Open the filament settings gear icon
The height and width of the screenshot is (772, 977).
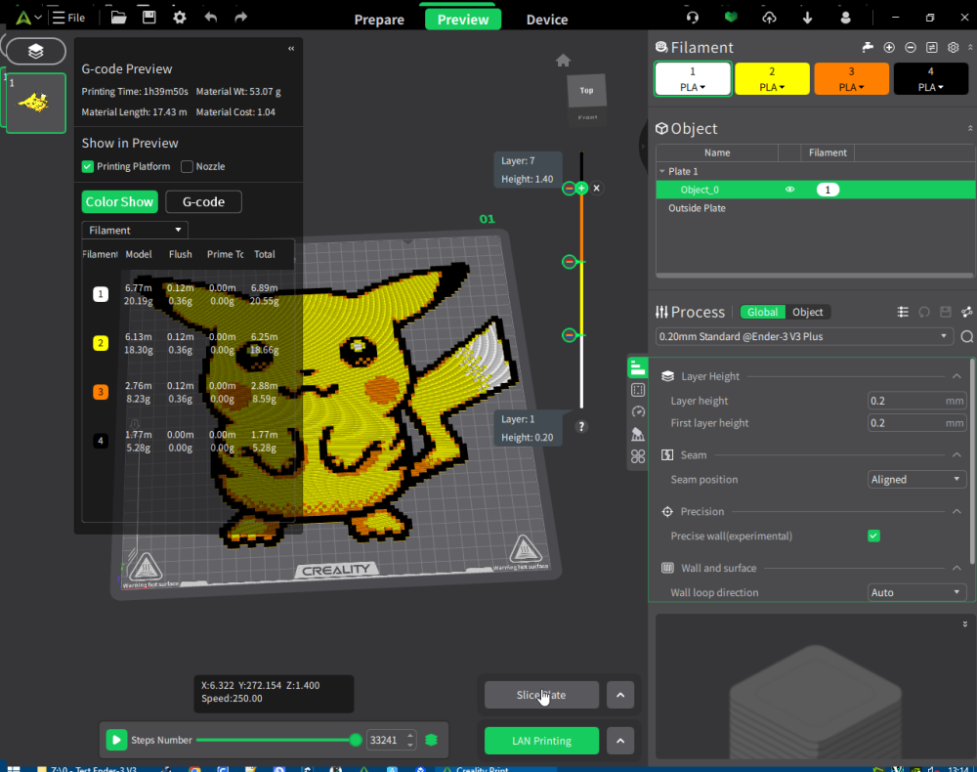[953, 47]
